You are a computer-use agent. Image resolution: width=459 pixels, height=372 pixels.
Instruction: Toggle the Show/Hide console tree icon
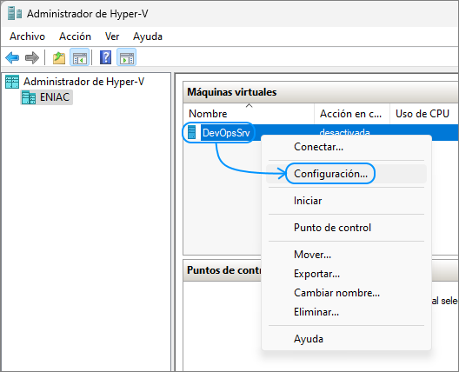click(80, 57)
